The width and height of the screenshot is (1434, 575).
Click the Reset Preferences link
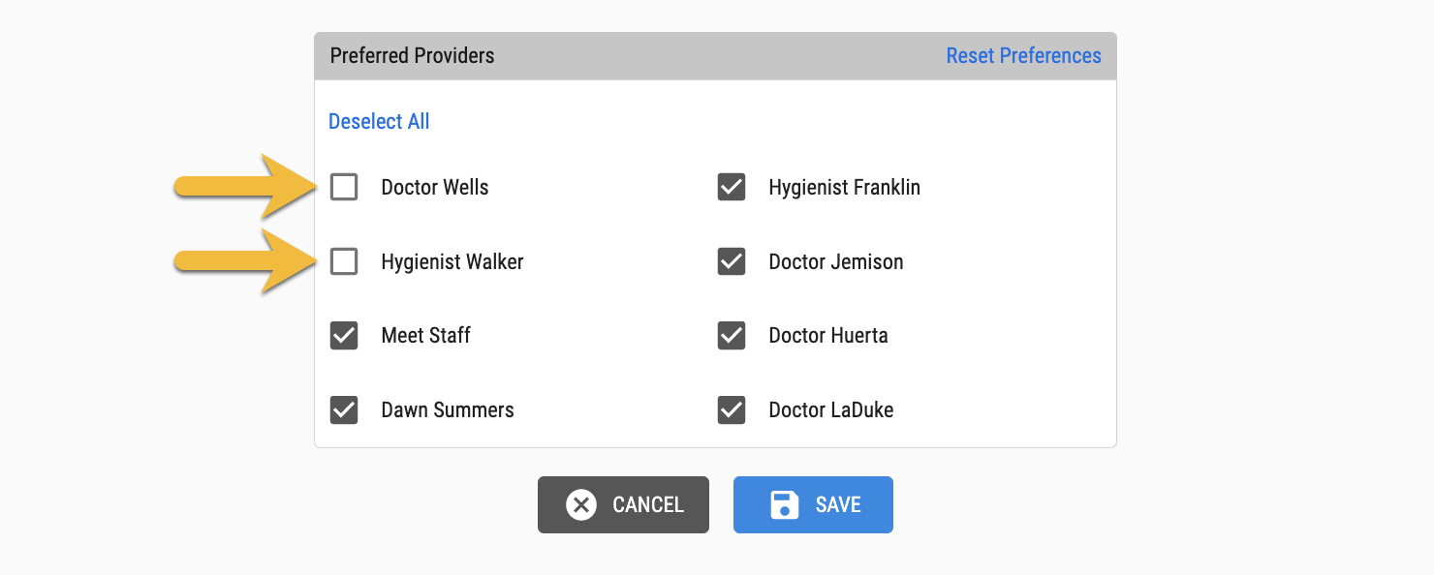pos(1023,56)
